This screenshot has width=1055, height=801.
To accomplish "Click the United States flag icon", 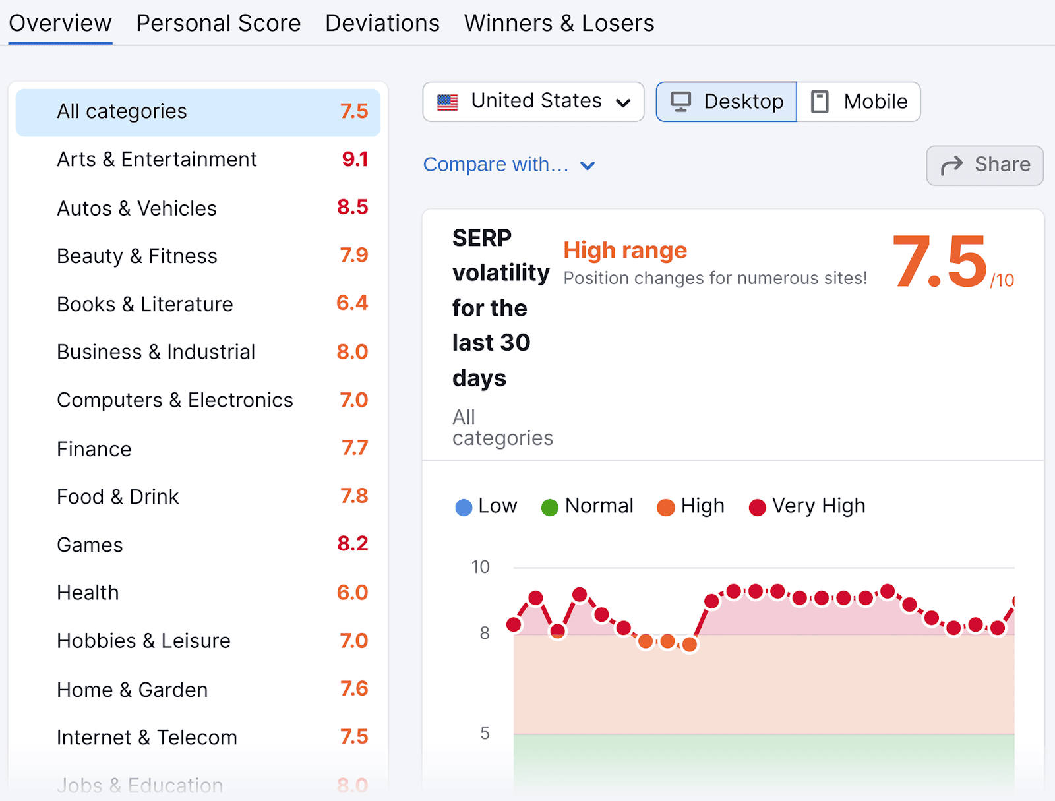I will pyautogui.click(x=448, y=102).
